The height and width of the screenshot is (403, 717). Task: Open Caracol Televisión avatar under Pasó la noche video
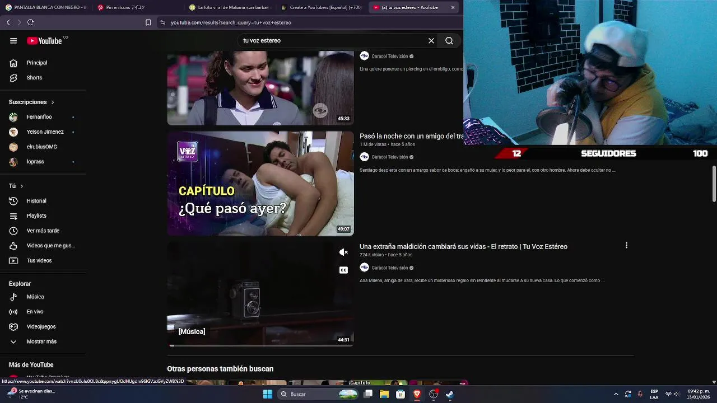tap(364, 157)
